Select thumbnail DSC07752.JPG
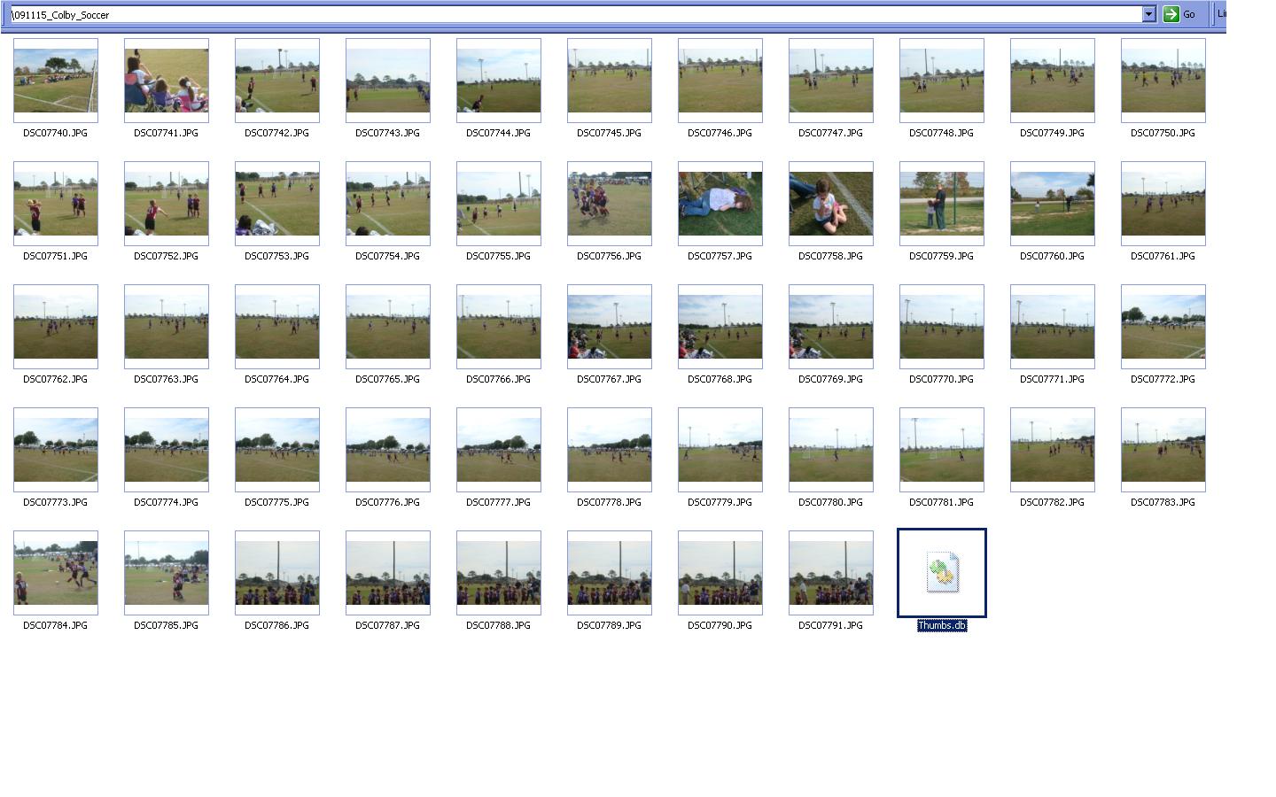This screenshot has height=797, width=1276. click(x=167, y=204)
